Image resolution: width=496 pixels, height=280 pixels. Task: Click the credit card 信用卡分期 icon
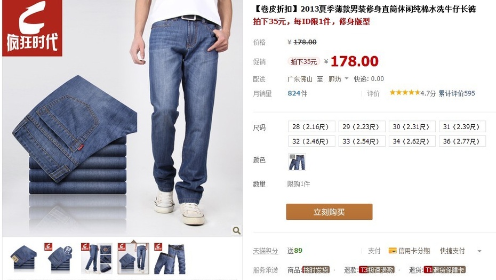(392, 251)
